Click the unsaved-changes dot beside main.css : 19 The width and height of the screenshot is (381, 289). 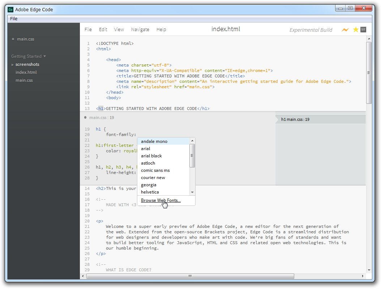85,117
